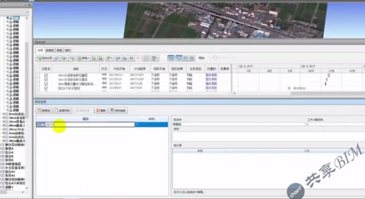
Task: Click the last Gantt view display icon
Action: (x=192, y=58)
